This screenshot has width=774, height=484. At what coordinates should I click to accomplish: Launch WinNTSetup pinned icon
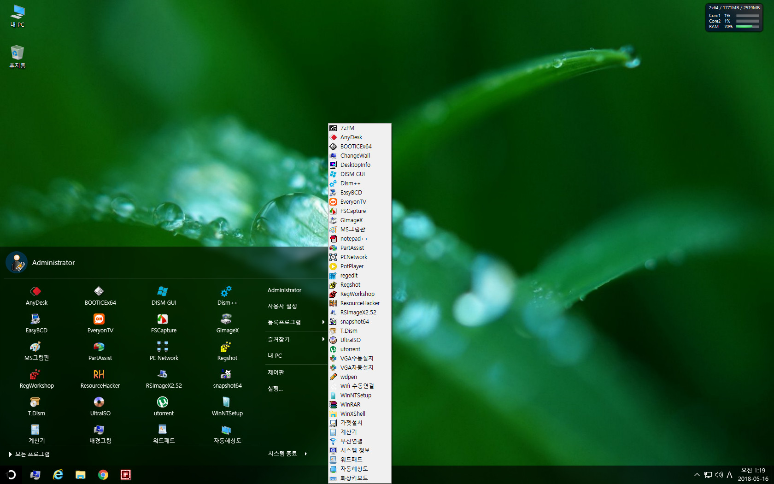pos(227,407)
